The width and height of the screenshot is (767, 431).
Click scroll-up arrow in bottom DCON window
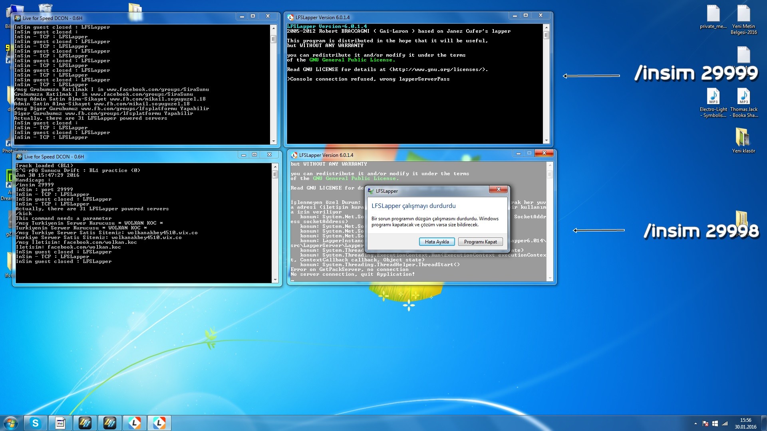[x=275, y=166]
